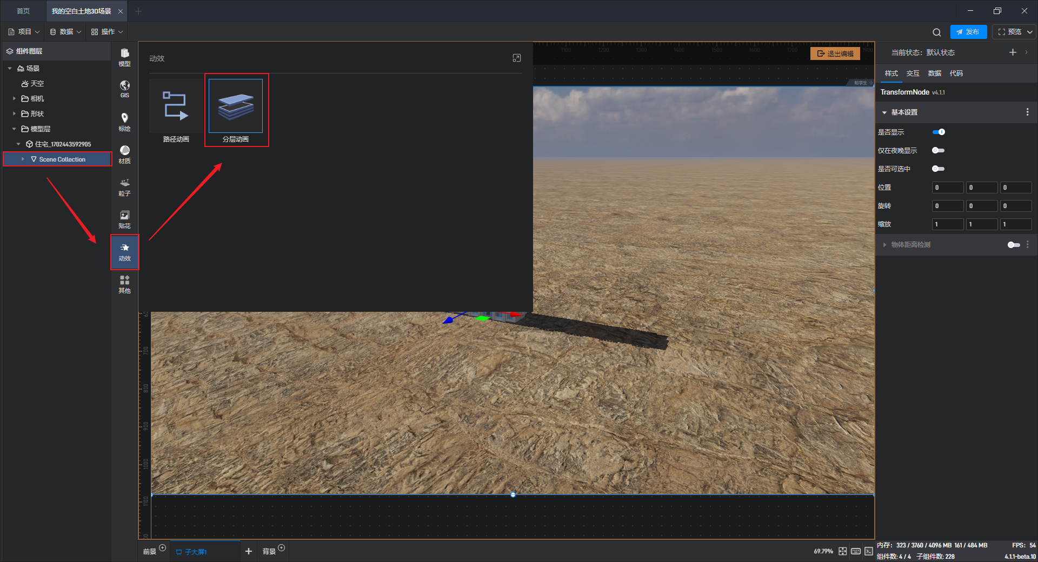Expand the 物体距离检测 section
Viewport: 1038px width, 562px height.
coord(884,245)
